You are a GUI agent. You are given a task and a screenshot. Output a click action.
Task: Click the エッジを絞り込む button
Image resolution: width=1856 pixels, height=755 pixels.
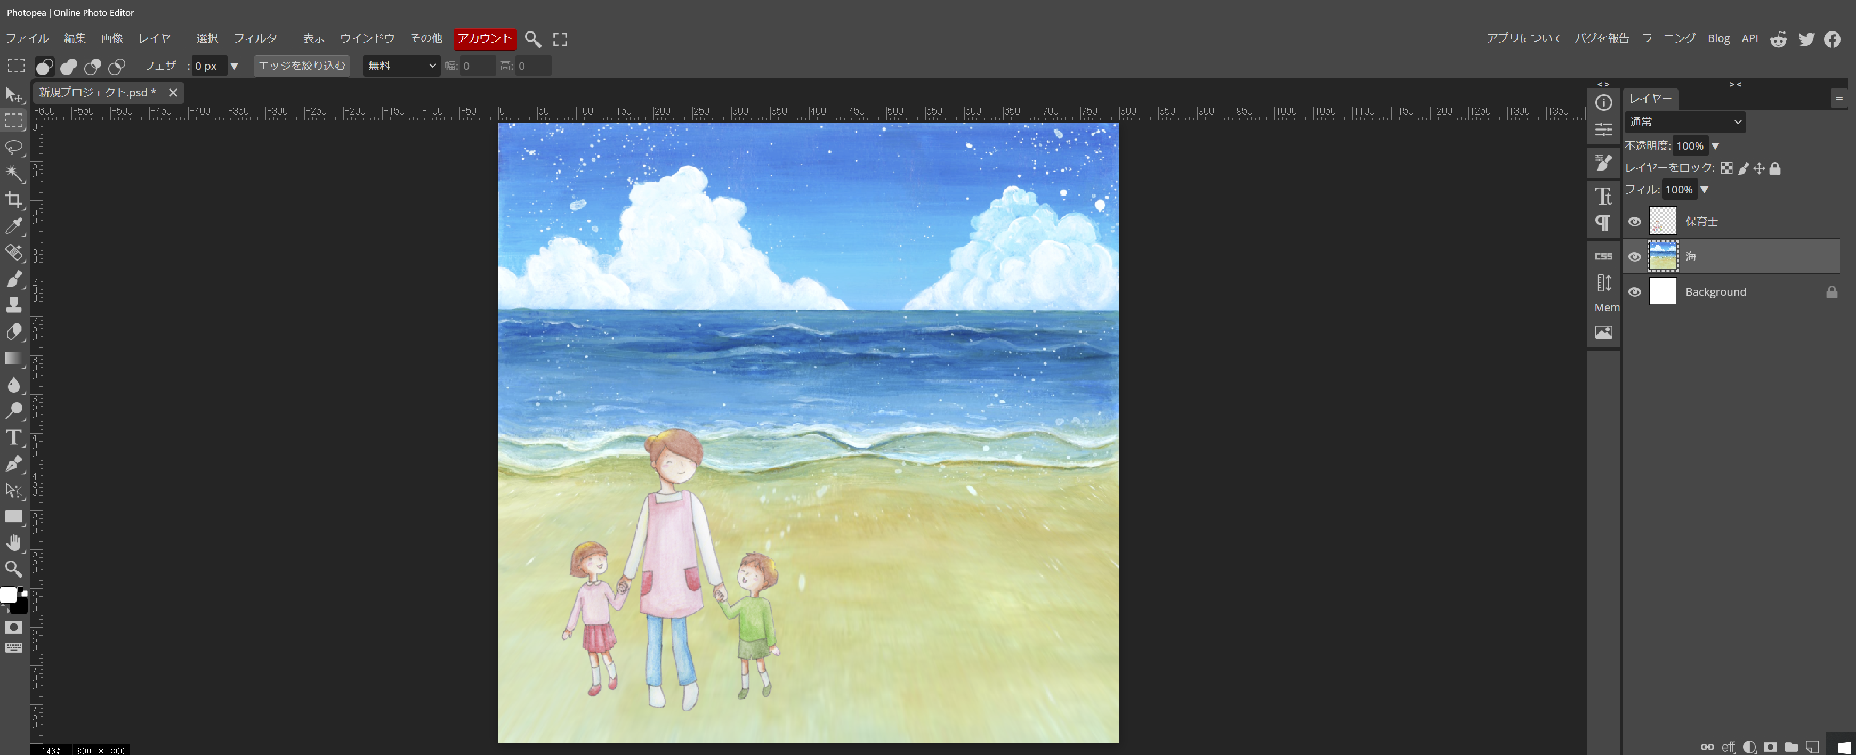(x=301, y=66)
